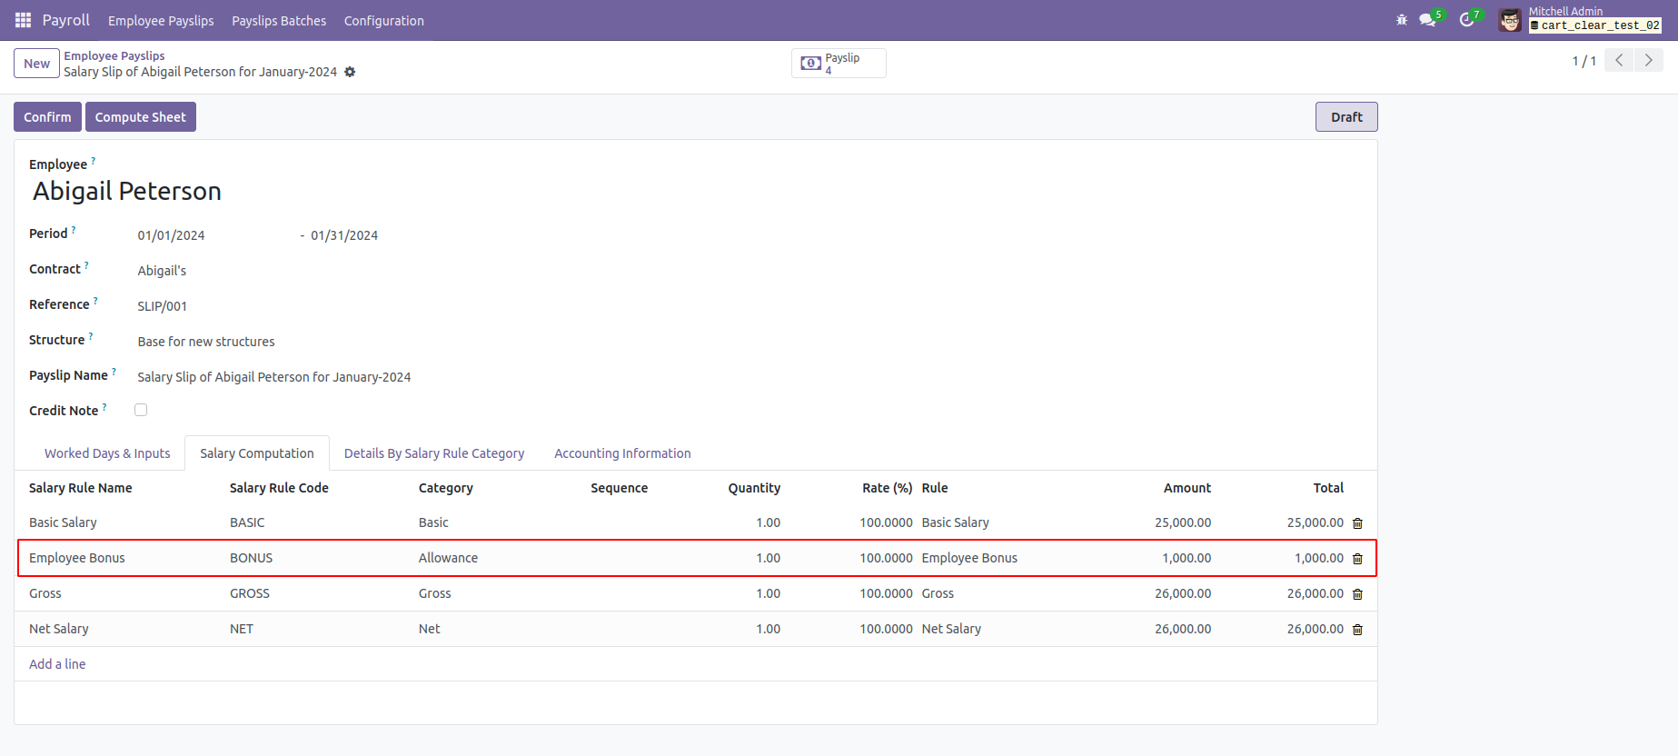Delete the Gross line with trash icon
1678x756 pixels.
coord(1357,594)
